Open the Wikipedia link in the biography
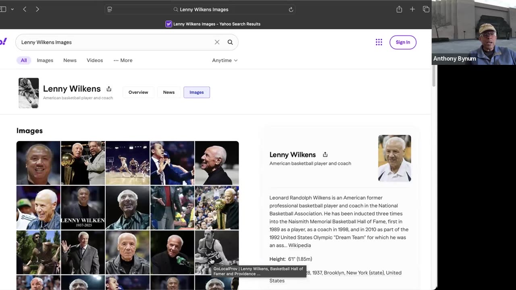The width and height of the screenshot is (516, 290). tap(300, 245)
